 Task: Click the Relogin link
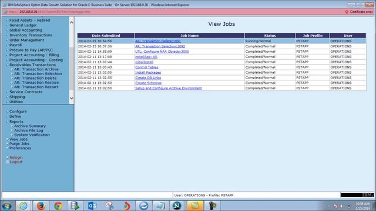point(16,158)
